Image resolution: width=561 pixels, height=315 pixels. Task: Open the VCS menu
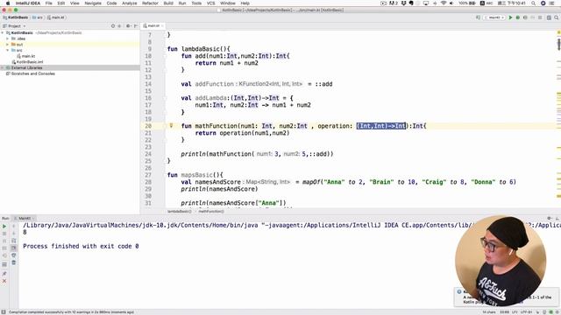tap(210, 3)
